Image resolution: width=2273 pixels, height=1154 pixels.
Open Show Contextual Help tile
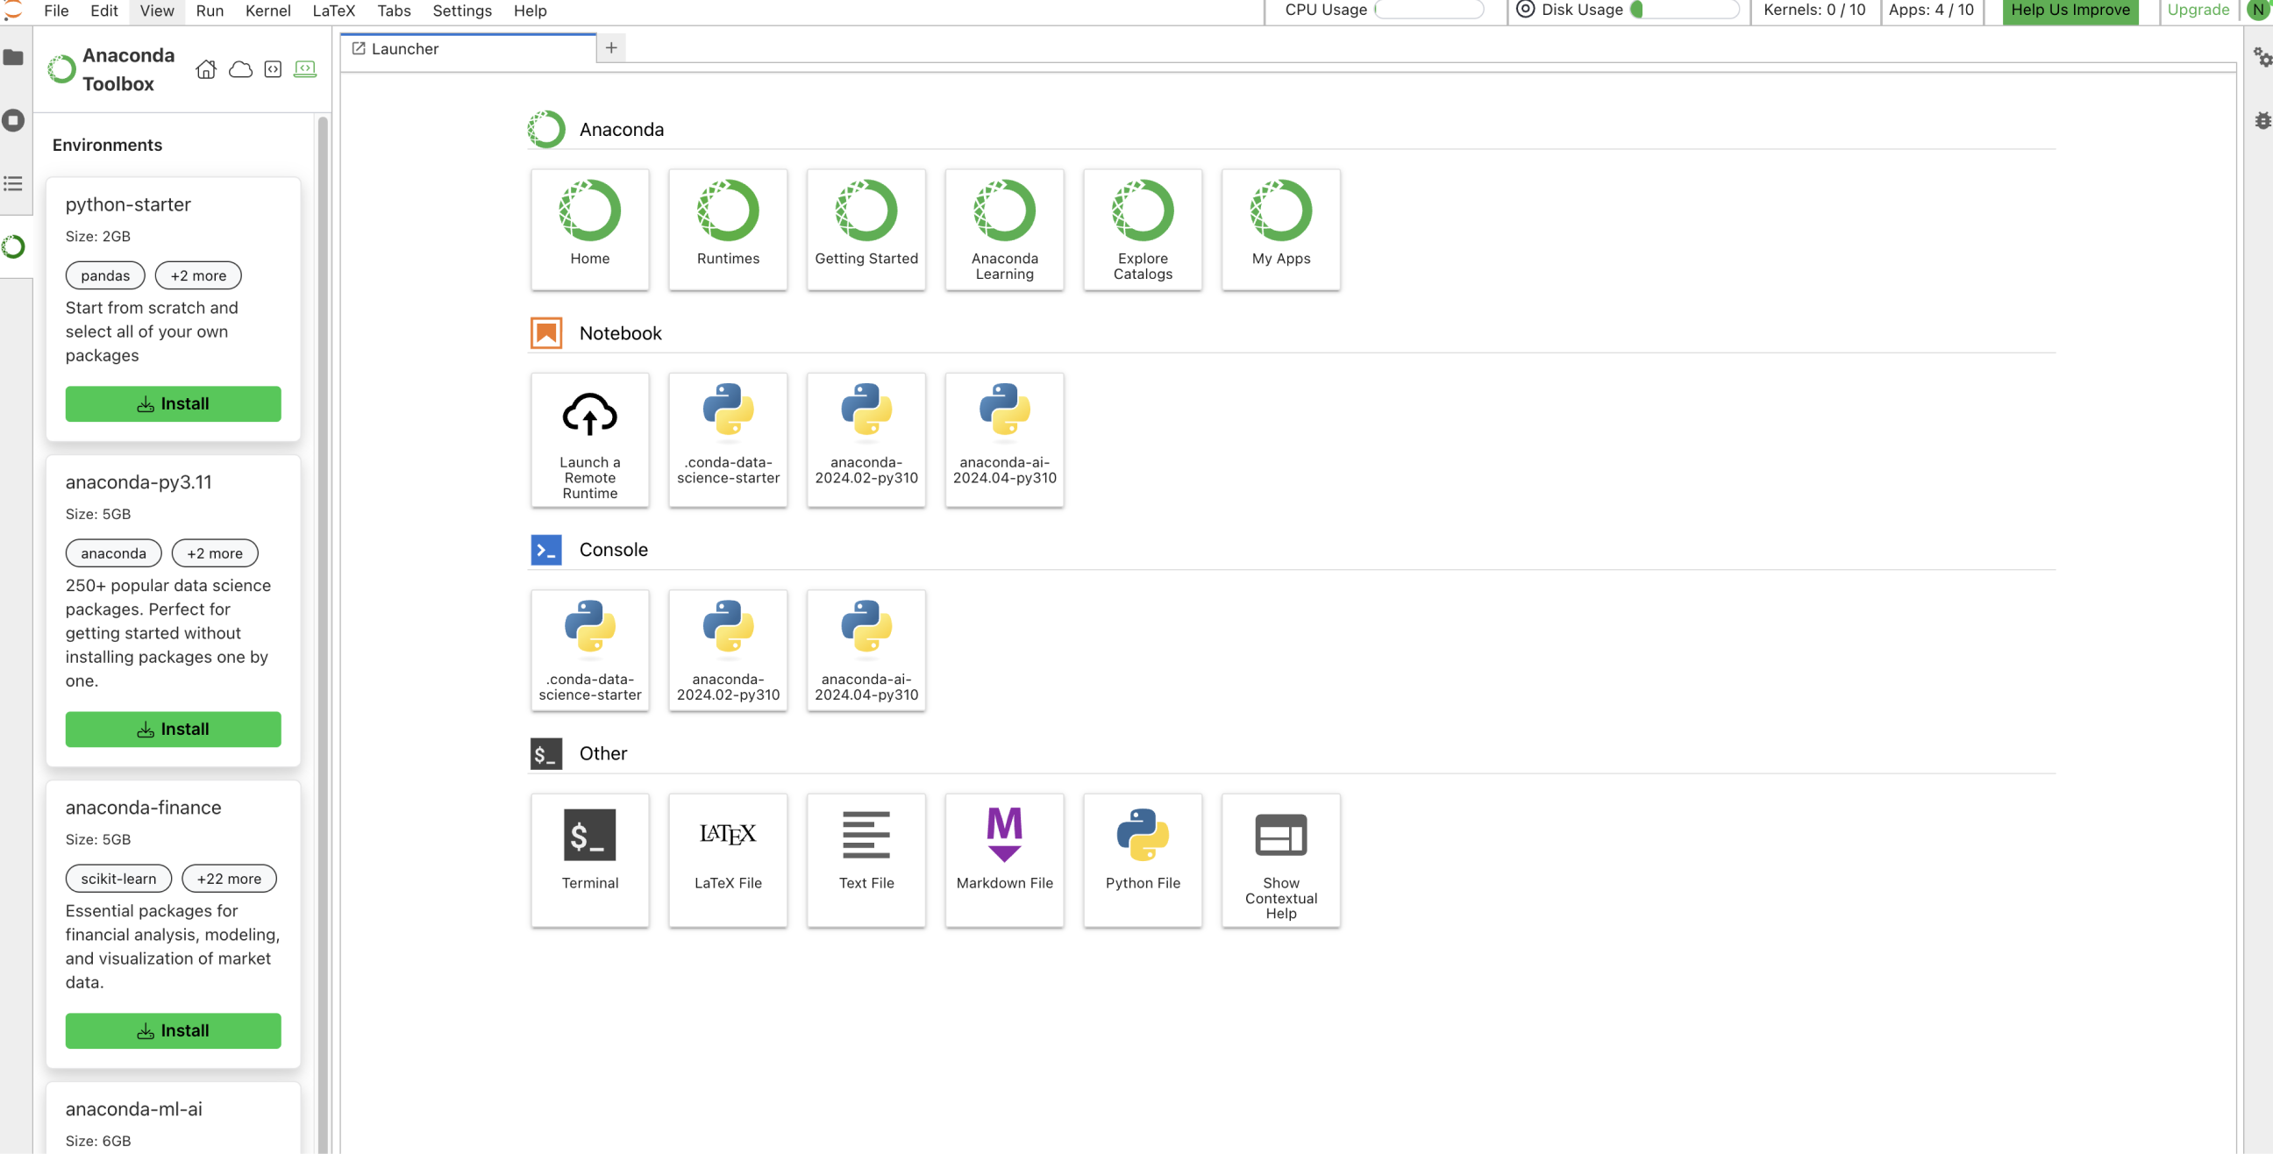point(1280,858)
